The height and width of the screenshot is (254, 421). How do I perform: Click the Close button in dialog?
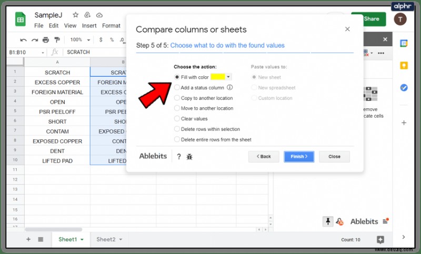coord(334,157)
